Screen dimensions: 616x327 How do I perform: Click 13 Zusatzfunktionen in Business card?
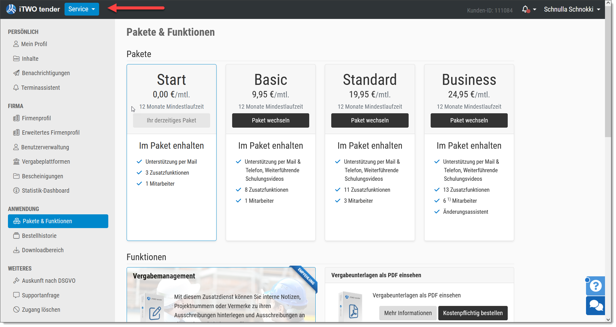(x=466, y=190)
